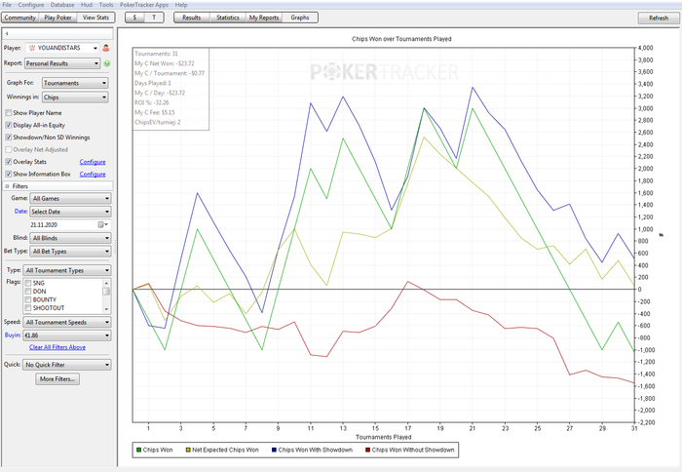
Task: Switch to the Statistics tab
Action: (227, 18)
